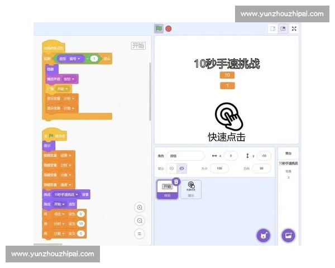Reset code workspace zoom to default
Screen dimensions: 335x268
[140, 233]
